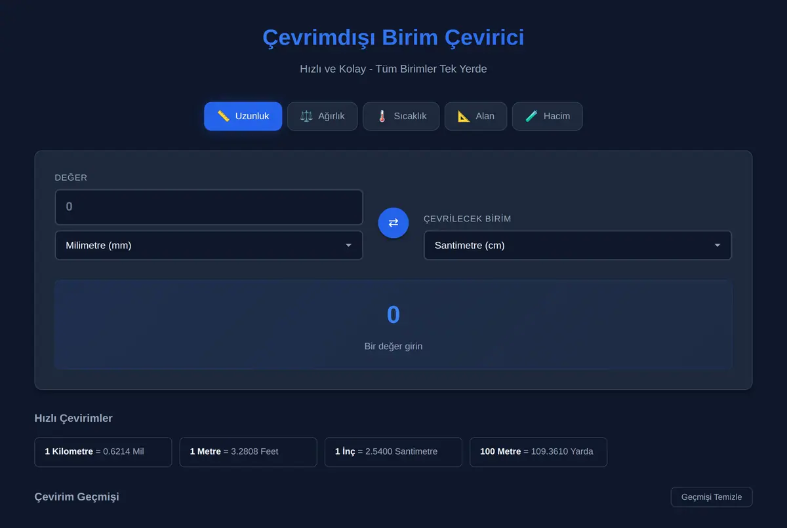Click the 'Bir değer girin' hint text
This screenshot has height=528, width=787.
[393, 346]
